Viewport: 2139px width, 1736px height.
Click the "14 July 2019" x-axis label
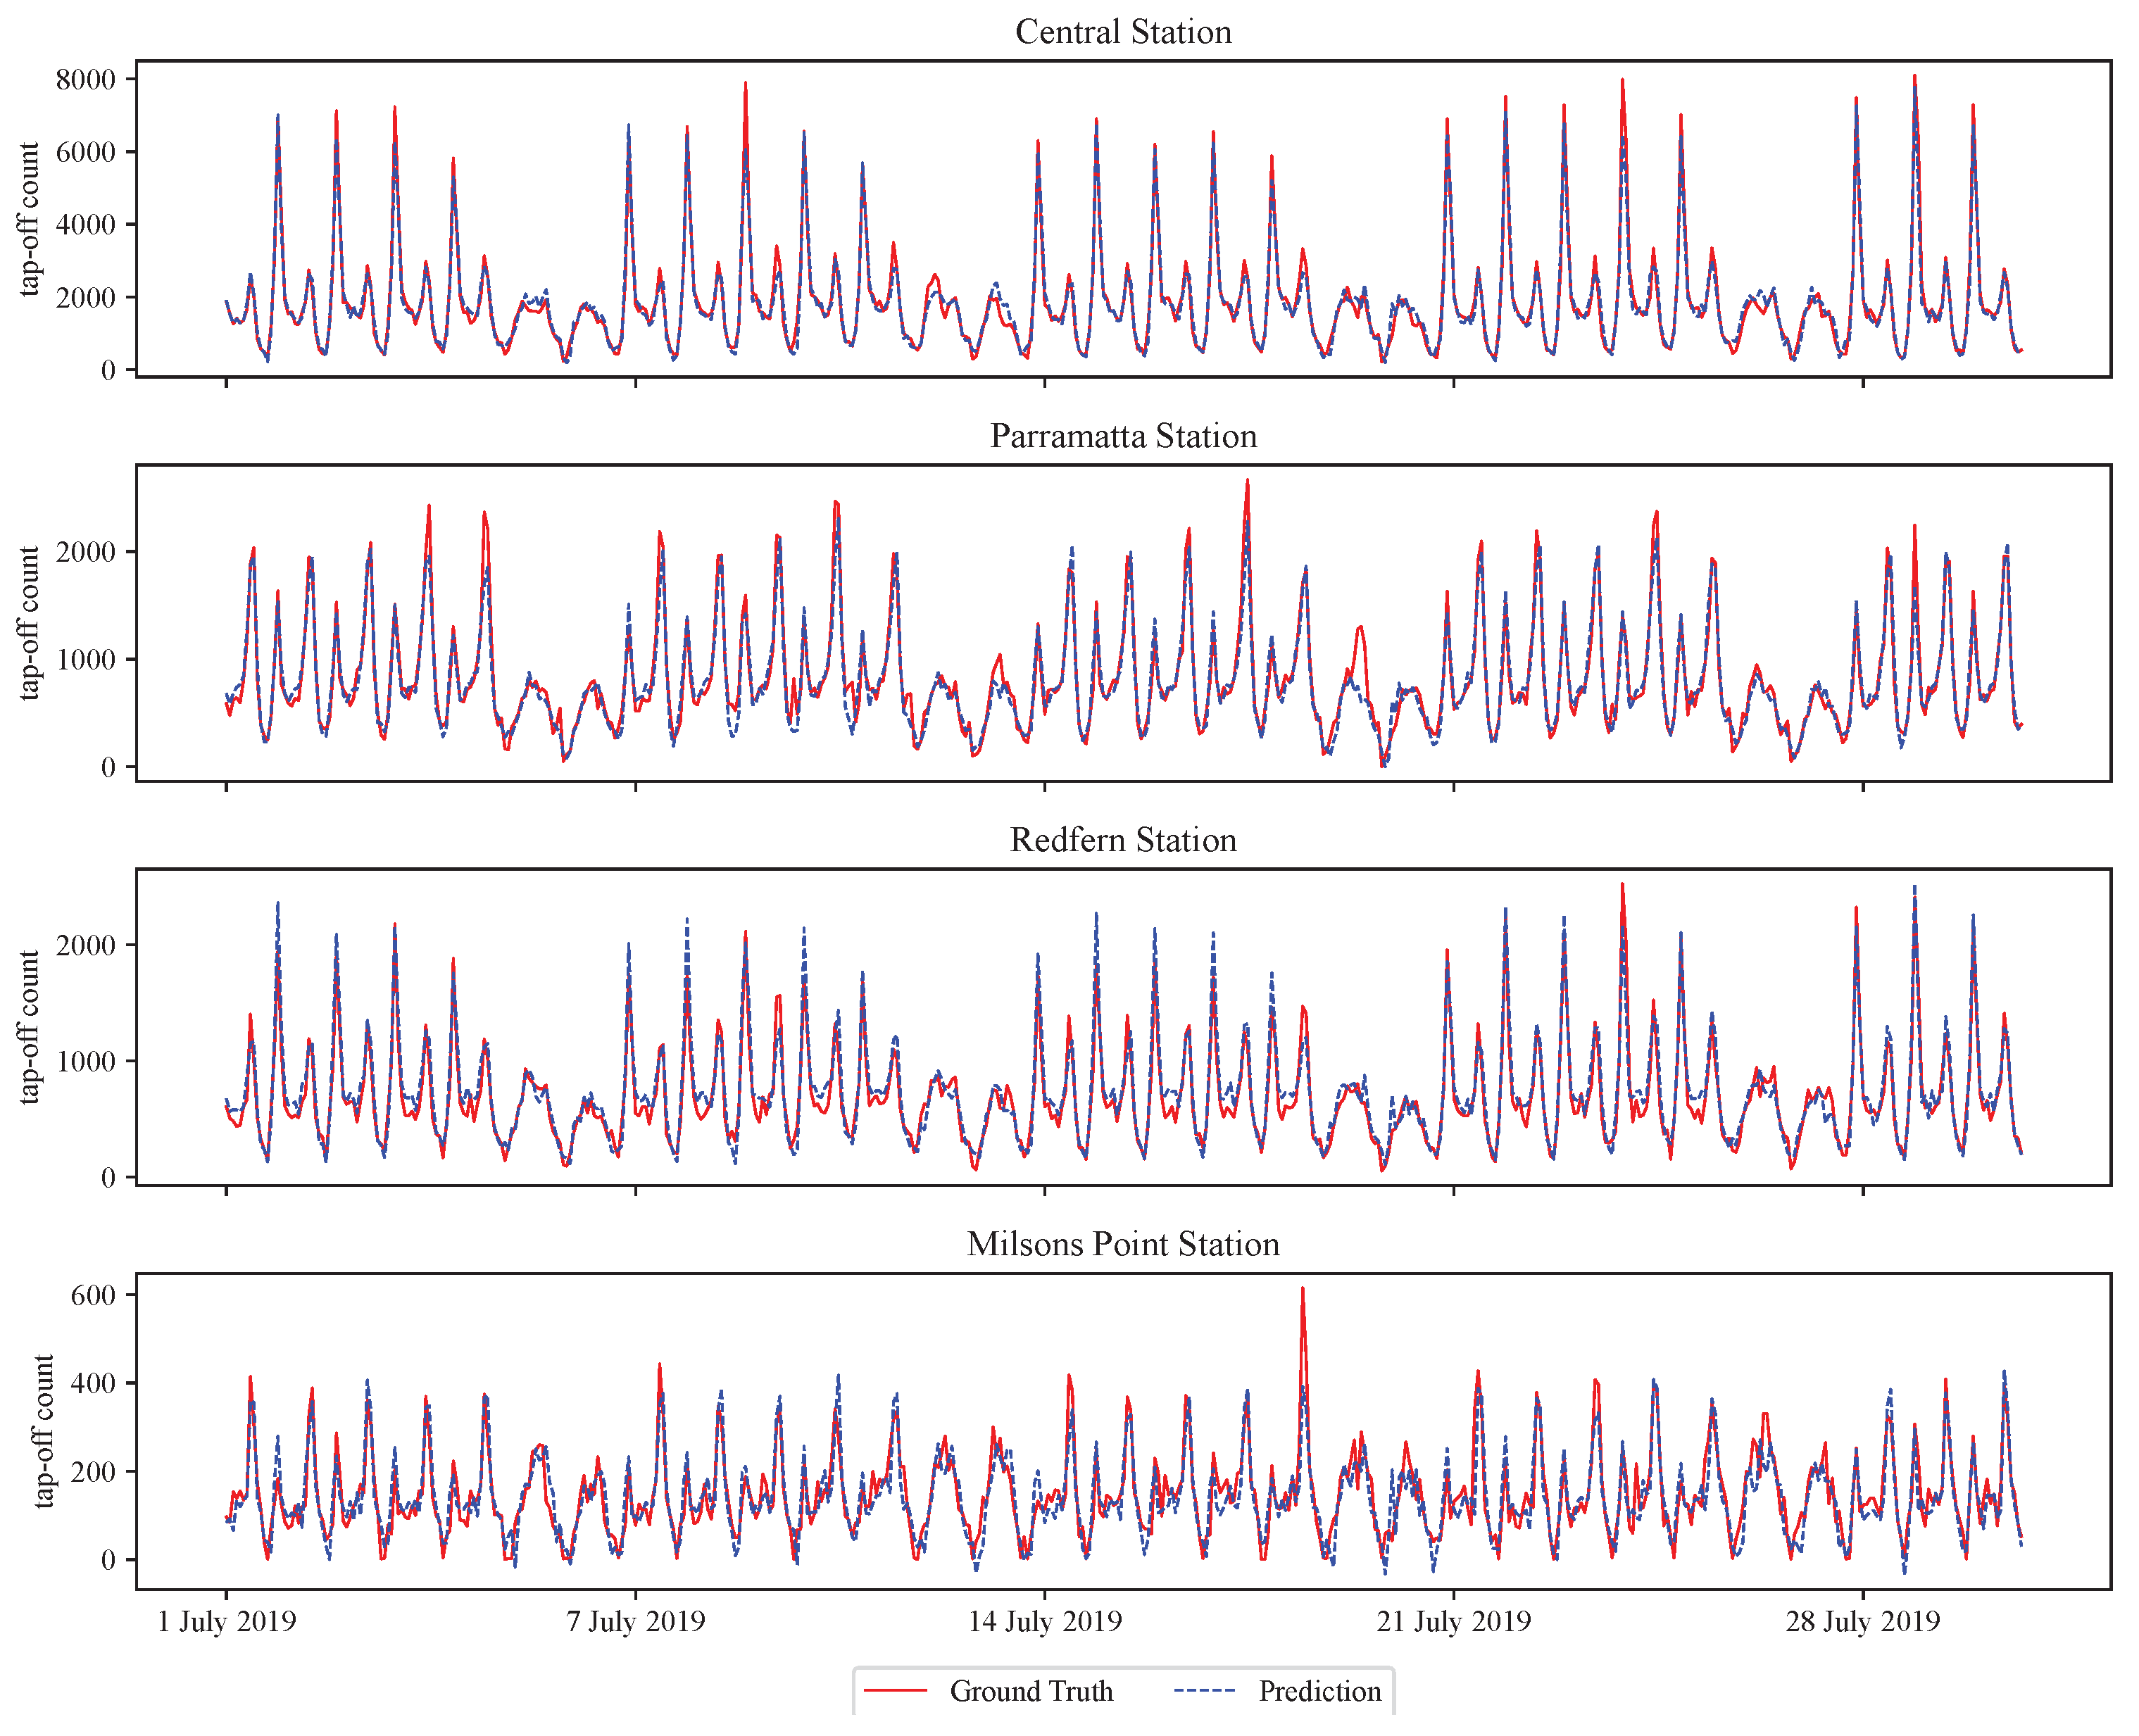(x=1045, y=1621)
